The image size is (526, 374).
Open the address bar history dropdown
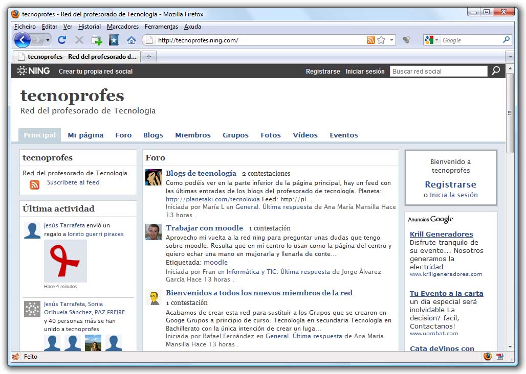click(x=391, y=40)
